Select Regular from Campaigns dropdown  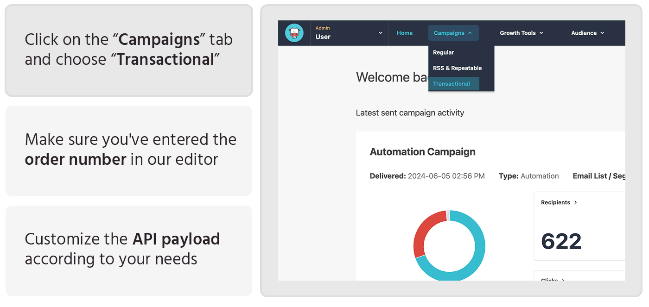point(443,52)
